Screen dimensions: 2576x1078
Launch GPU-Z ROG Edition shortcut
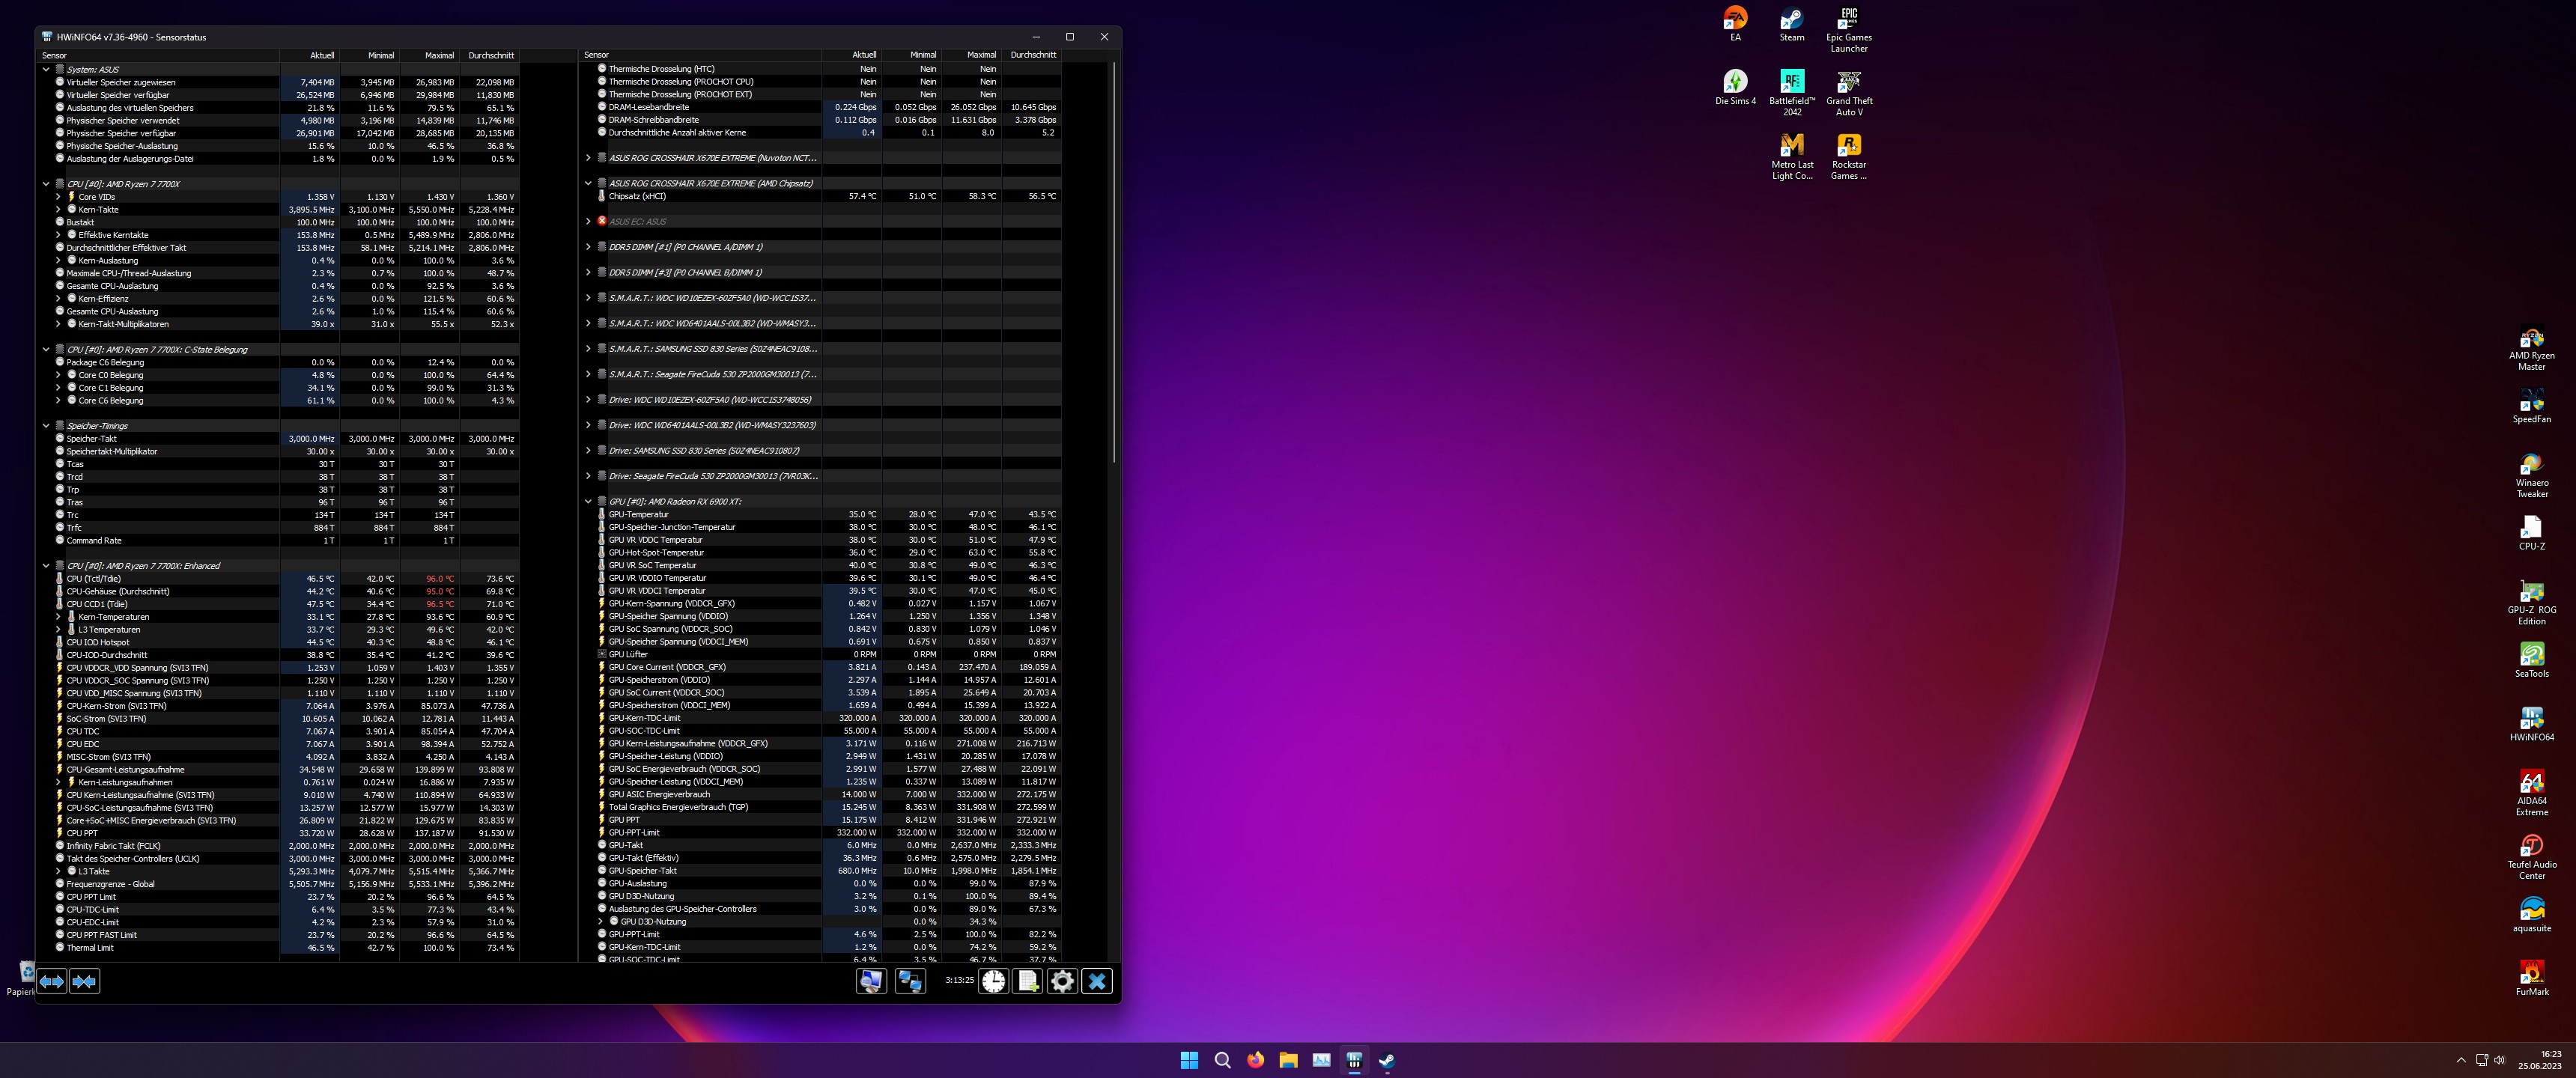(x=2532, y=602)
